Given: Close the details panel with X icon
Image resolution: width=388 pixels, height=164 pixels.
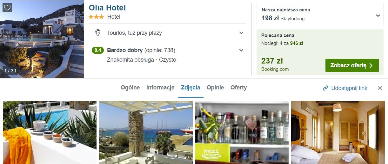Looking at the screenshot, I should [x=380, y=88].
